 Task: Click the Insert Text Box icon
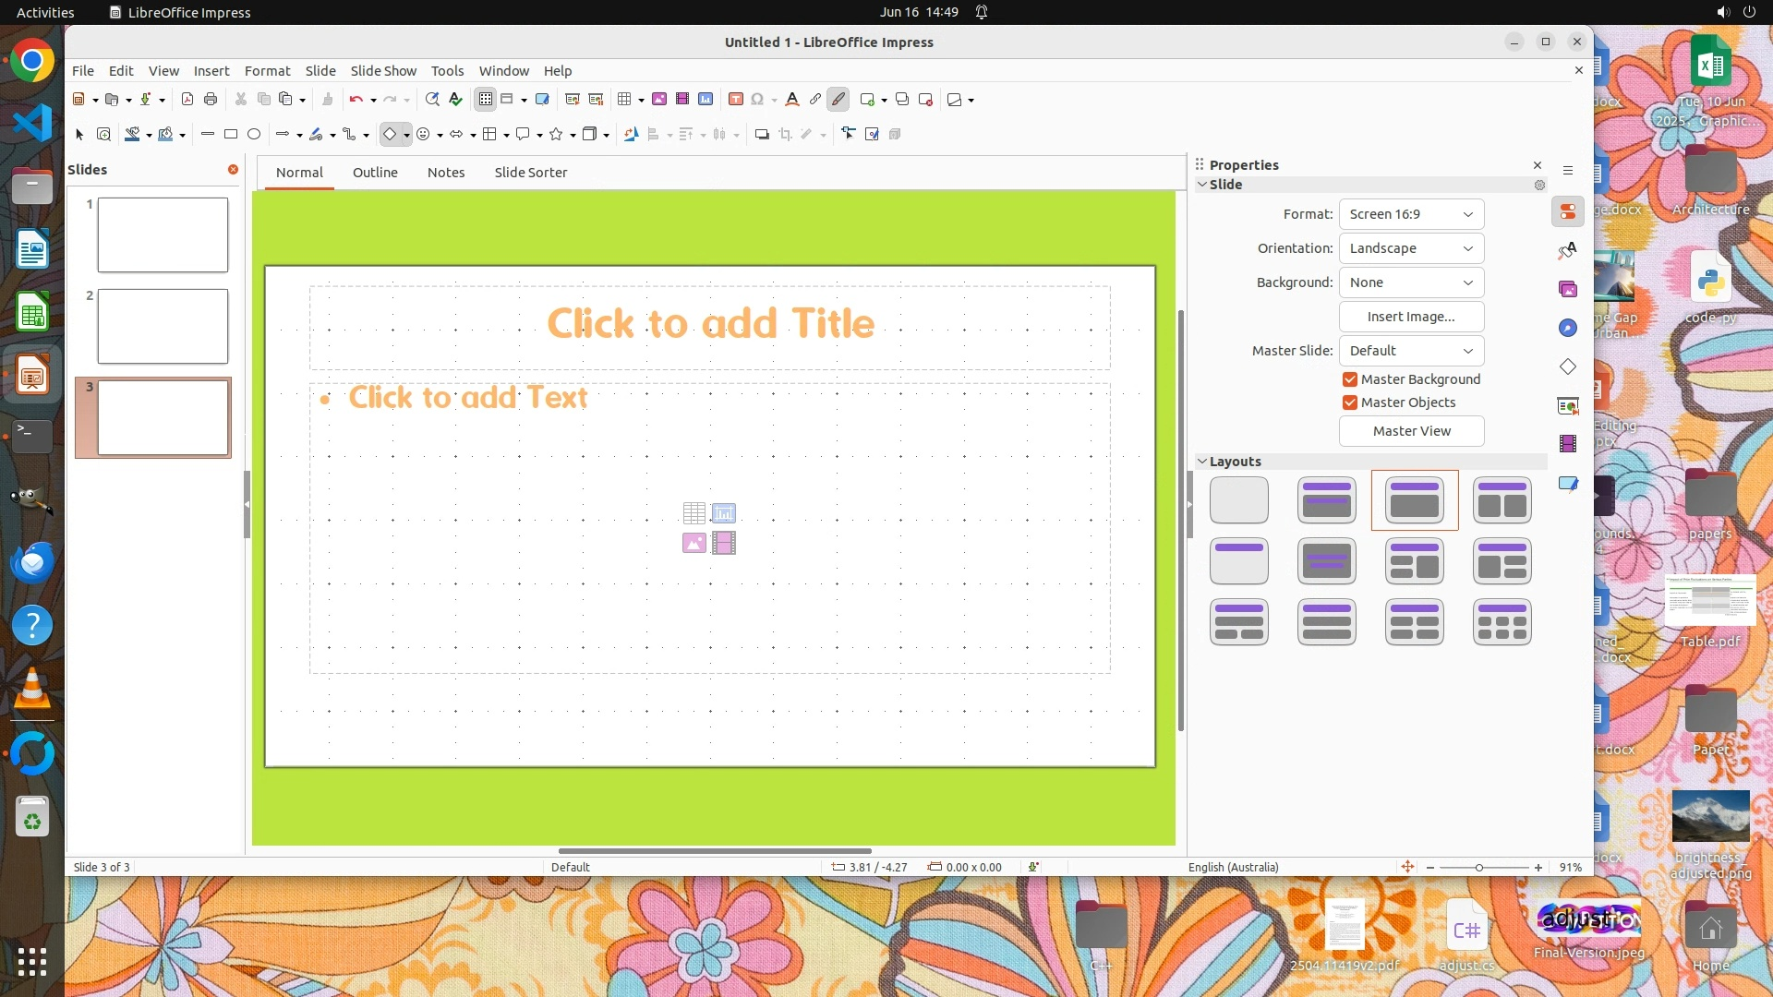coord(736,100)
